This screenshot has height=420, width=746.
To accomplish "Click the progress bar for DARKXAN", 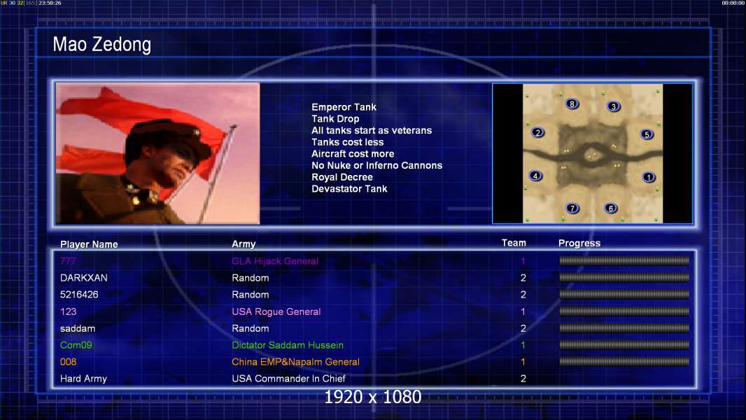I will (624, 277).
